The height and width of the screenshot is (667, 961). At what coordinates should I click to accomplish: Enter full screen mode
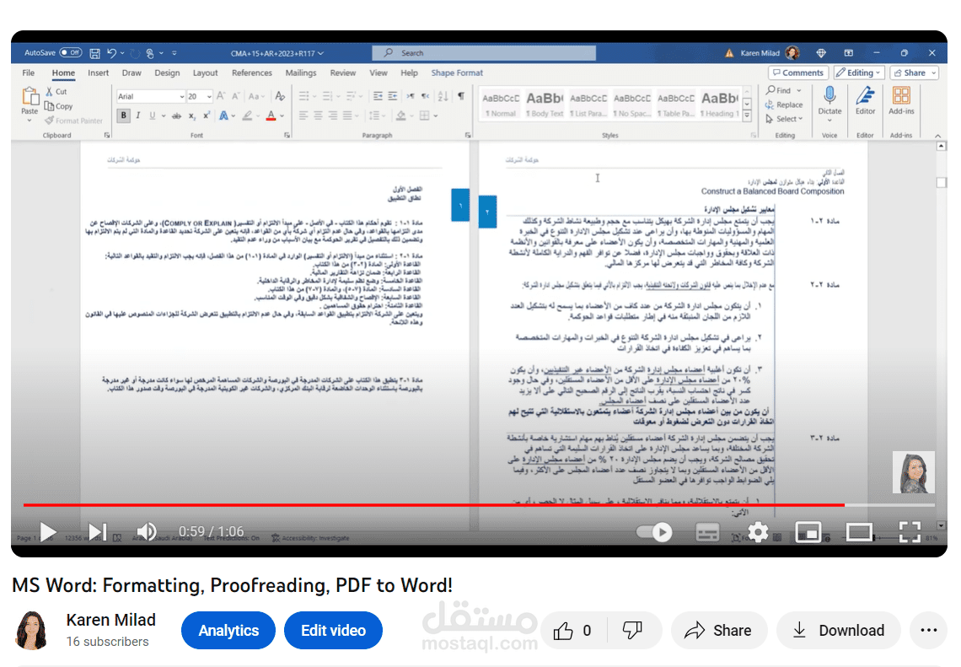point(910,532)
